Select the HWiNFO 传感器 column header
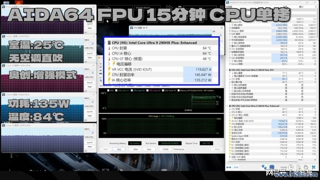 click(x=229, y=7)
